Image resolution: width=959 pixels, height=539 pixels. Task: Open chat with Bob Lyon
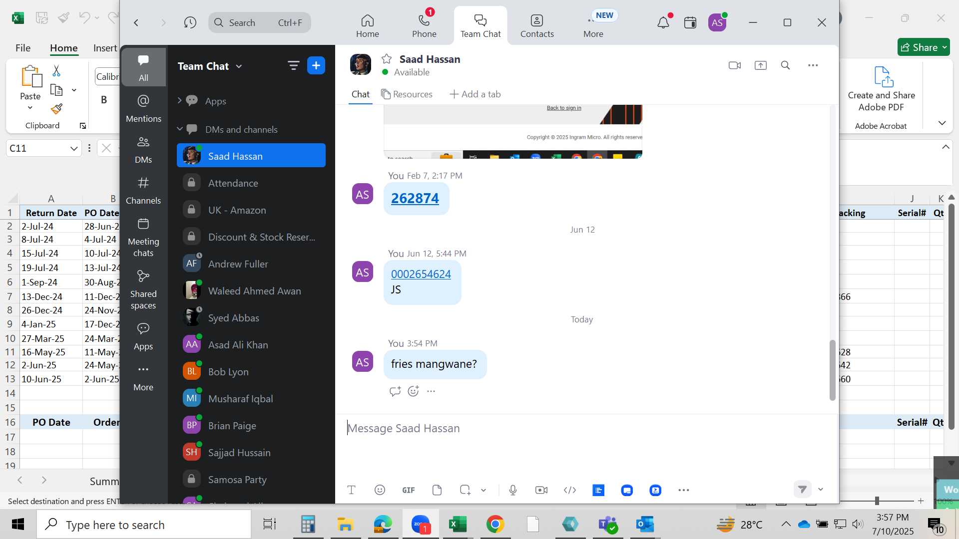pos(251,372)
